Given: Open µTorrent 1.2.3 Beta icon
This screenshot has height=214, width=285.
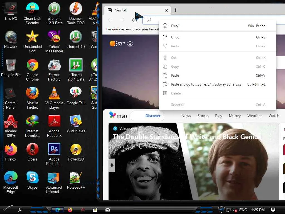Looking at the screenshot, I should click(x=54, y=13).
